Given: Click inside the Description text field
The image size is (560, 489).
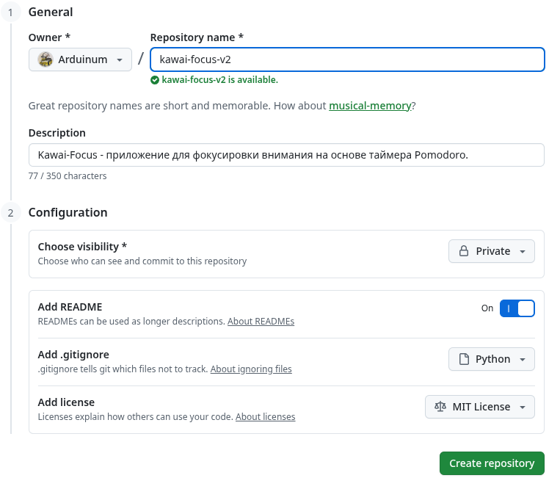Looking at the screenshot, I should [x=286, y=155].
